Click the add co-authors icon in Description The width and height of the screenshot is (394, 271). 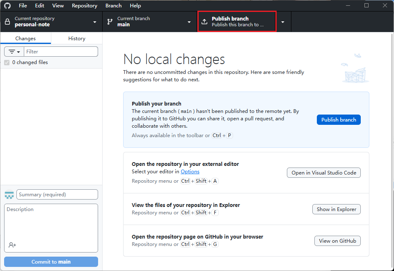[12, 245]
